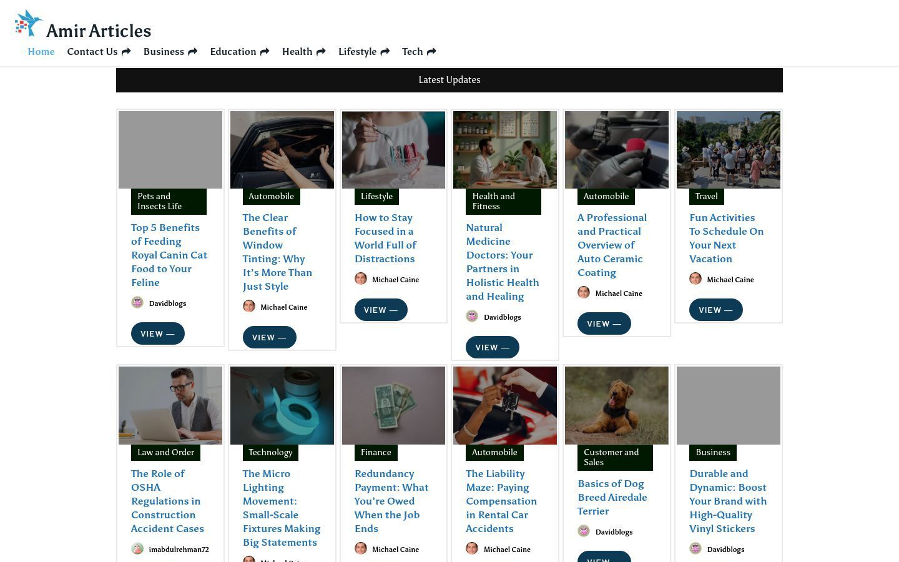This screenshot has height=562, width=899.
Task: Open the Contact Us menu item
Action: 92,52
